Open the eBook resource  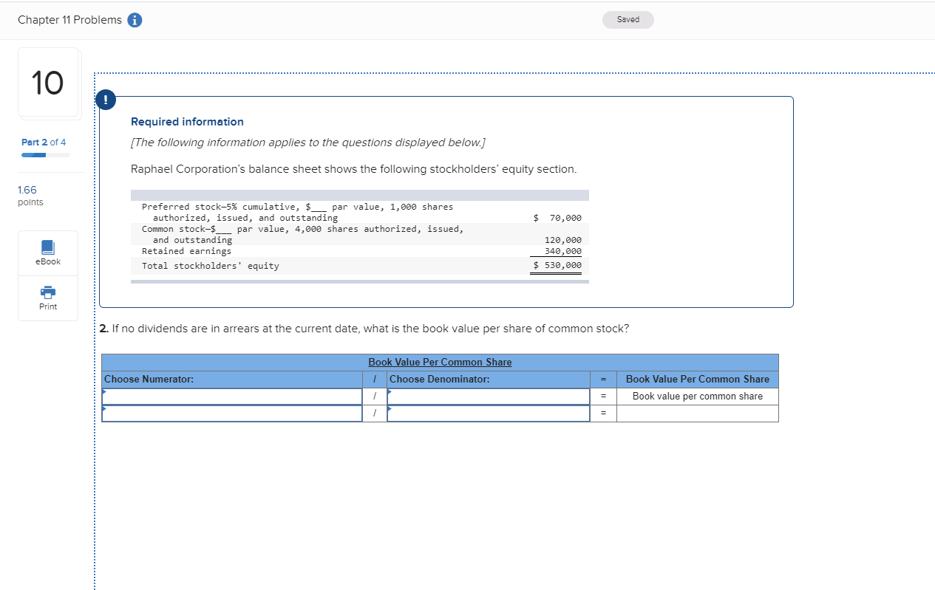tap(48, 253)
